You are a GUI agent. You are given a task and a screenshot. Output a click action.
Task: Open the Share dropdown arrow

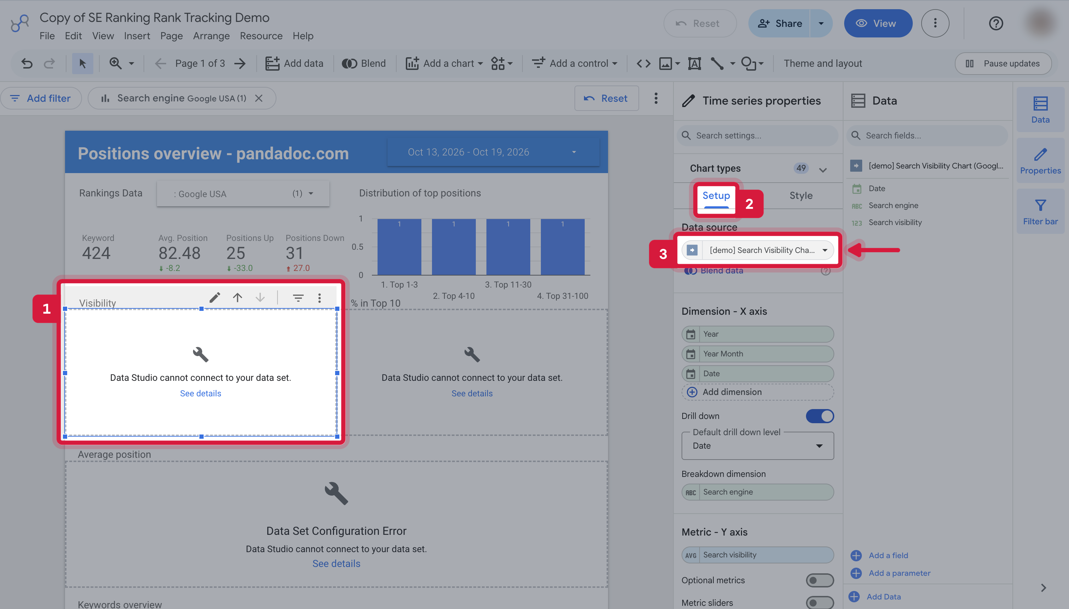[821, 23]
